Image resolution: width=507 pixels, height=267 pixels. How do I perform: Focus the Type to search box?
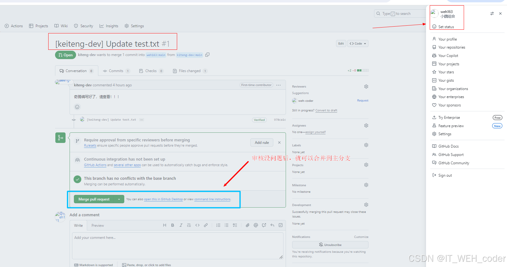(400, 14)
